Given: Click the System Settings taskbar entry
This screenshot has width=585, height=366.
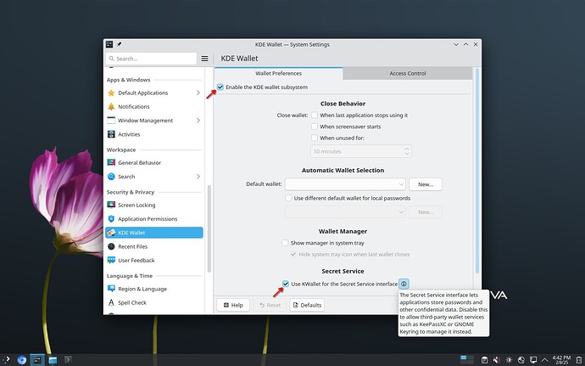Looking at the screenshot, I should coord(37,360).
